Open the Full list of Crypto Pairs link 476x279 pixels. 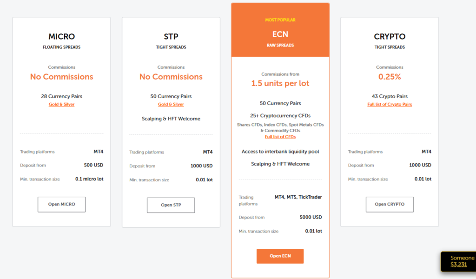(390, 105)
